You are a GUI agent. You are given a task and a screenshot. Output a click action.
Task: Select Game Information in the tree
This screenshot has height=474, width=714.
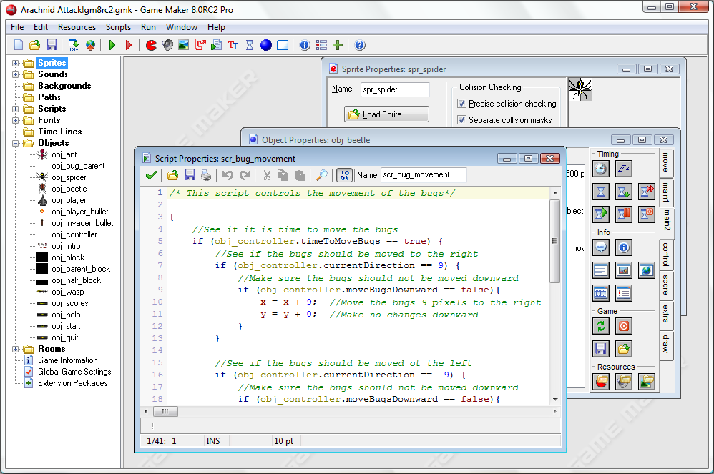68,360
